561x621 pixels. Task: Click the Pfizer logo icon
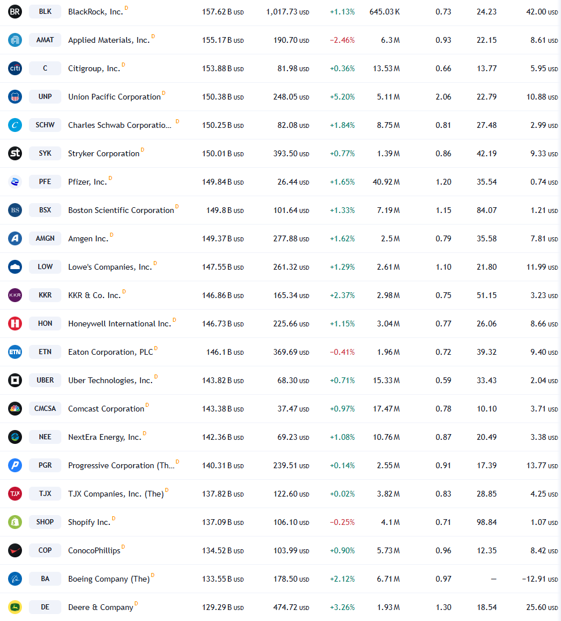point(15,182)
